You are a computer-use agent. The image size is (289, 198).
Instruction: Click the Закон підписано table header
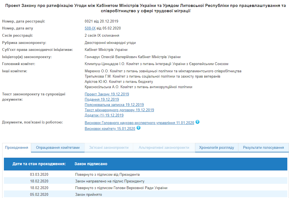pyautogui.click(x=91, y=164)
